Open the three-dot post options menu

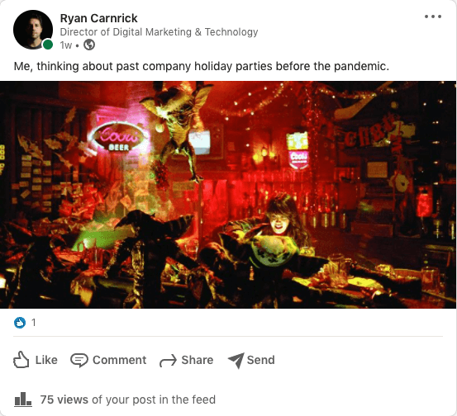click(x=433, y=17)
